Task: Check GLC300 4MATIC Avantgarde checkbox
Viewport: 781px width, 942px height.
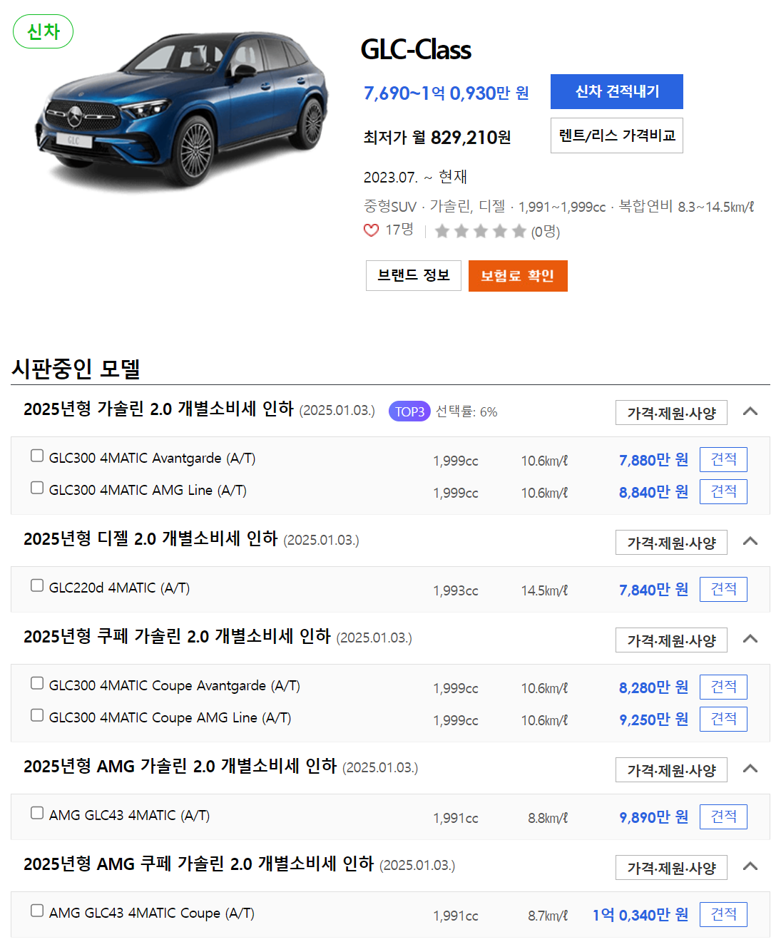Action: pos(37,456)
